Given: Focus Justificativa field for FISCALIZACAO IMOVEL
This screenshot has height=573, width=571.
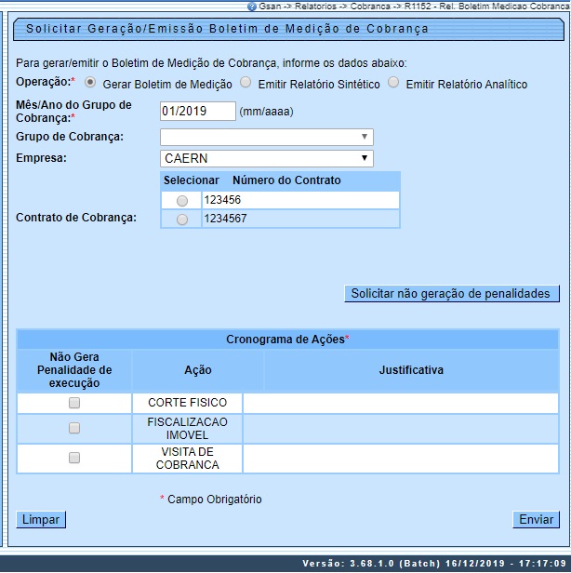Looking at the screenshot, I should click(x=401, y=428).
